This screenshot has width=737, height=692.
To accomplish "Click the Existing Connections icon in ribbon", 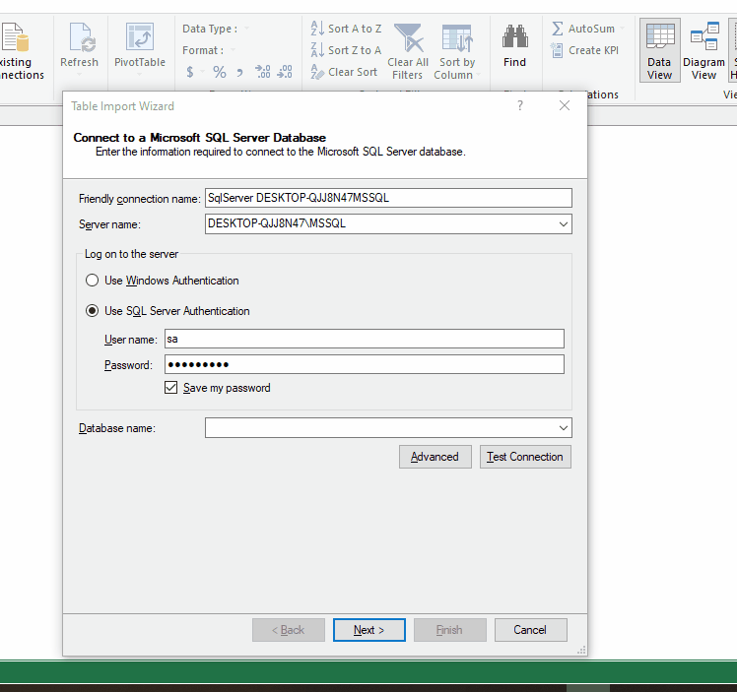I will tap(14, 37).
